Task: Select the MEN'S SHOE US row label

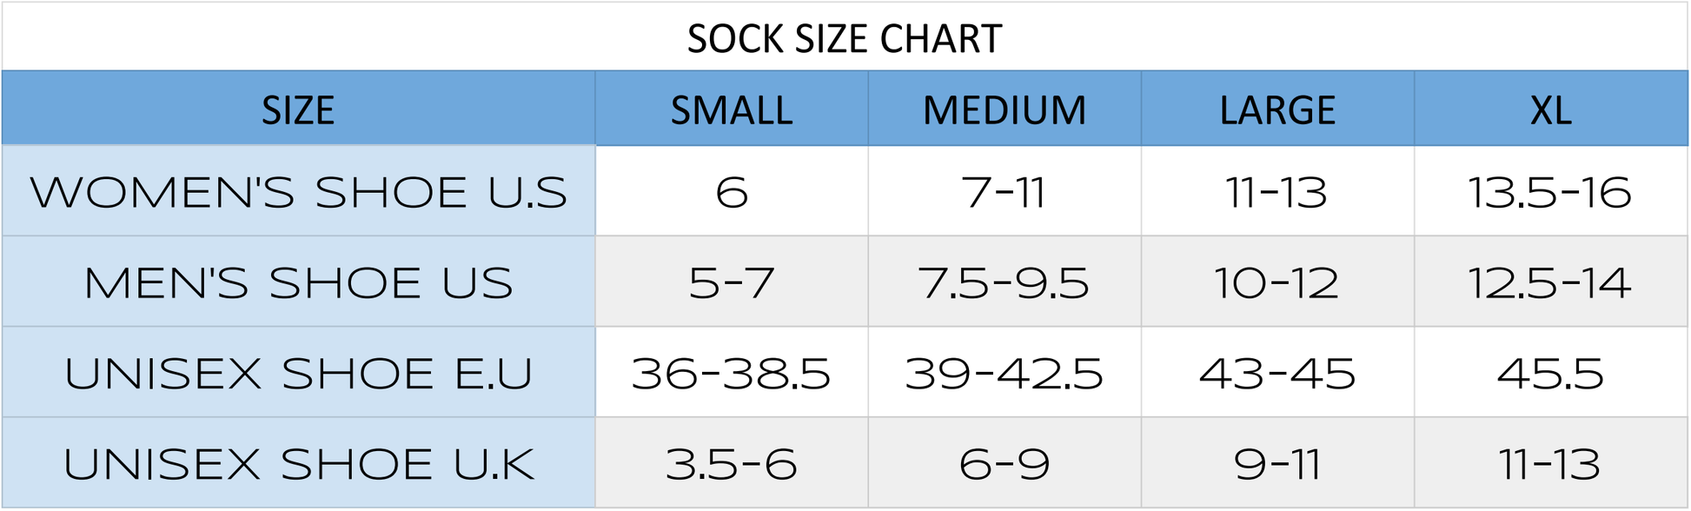Action: [298, 283]
